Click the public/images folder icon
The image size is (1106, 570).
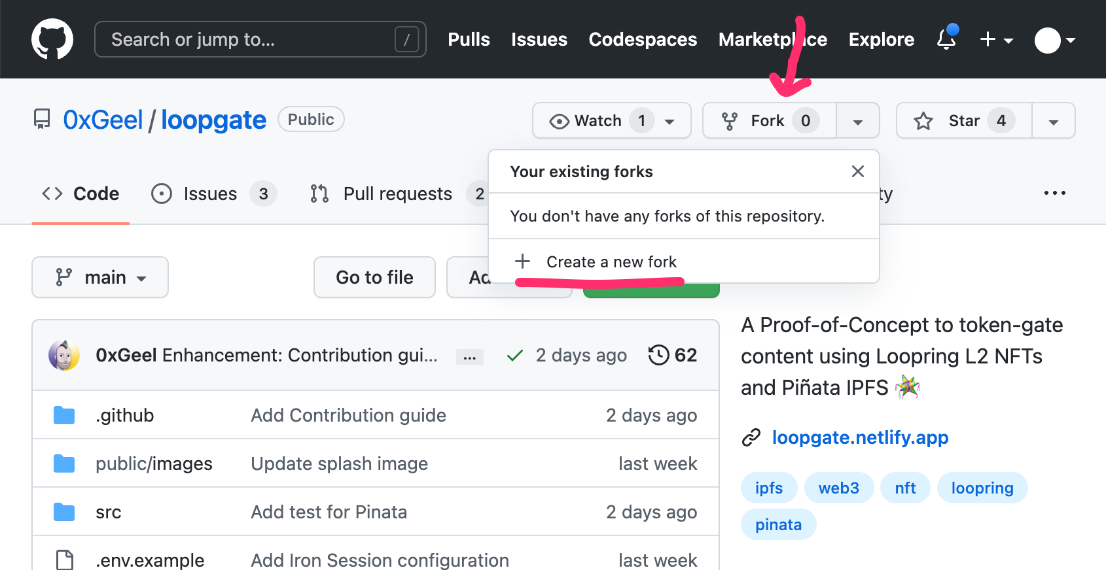(64, 463)
